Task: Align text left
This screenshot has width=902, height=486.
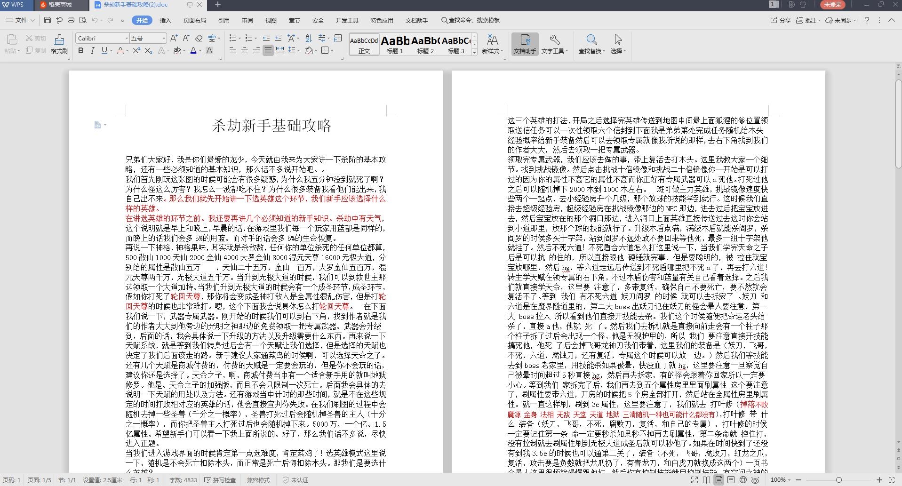Action: (x=233, y=50)
